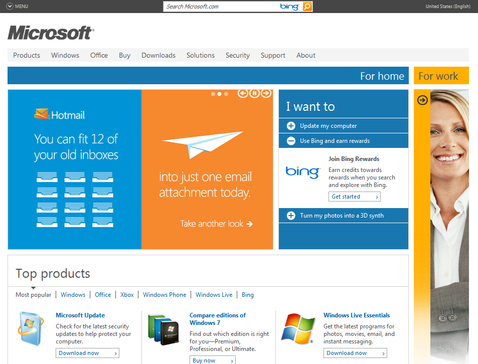Screen dimensions: 478x364
Task: Expand Update my computer section
Action: point(291,126)
